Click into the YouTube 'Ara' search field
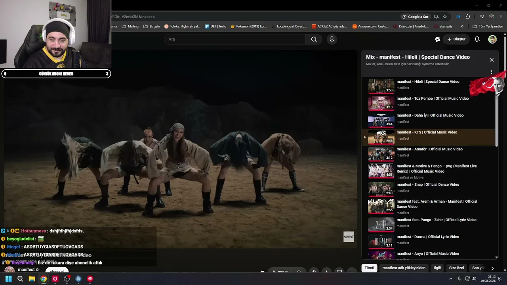This screenshot has height=285, width=507. [x=235, y=39]
